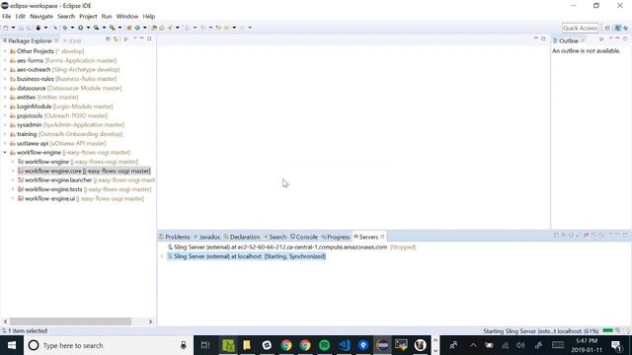Open the Edit menu
632x355 pixels.
(20, 17)
